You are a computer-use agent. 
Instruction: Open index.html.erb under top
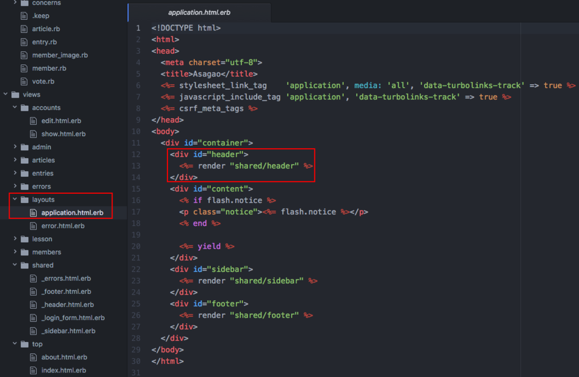tap(63, 370)
